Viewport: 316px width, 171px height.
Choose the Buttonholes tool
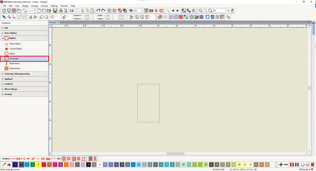coord(15,68)
